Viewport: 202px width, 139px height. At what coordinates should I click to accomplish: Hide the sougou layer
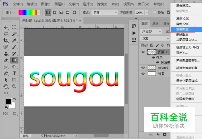[143, 68]
